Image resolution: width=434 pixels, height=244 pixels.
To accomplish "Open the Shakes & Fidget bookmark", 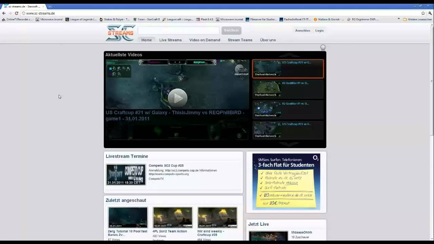I will pyautogui.click(x=115, y=19).
